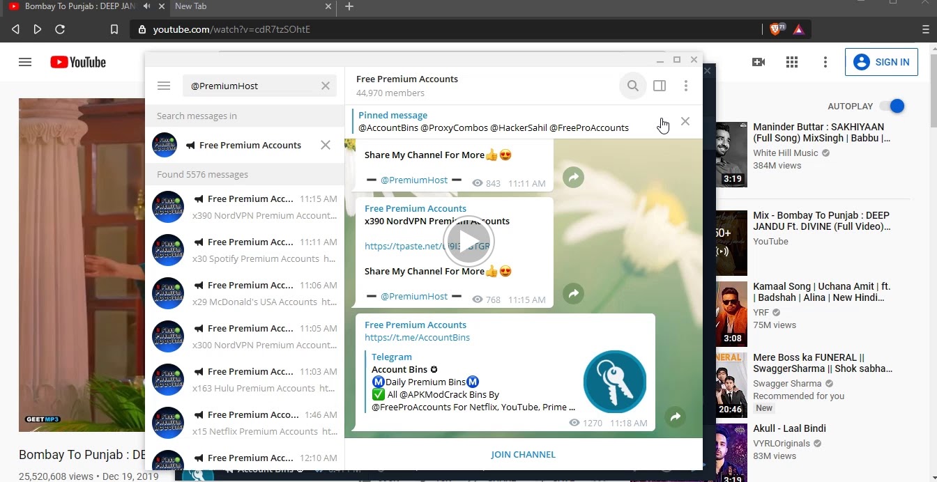Open Telegram chat more options menu

point(686,86)
